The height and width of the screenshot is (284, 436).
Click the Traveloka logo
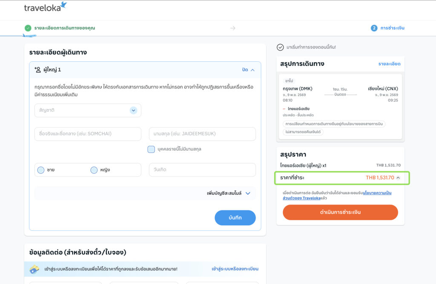45,7
